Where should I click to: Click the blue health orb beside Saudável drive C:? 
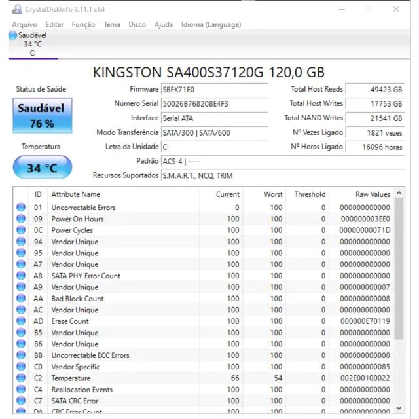[x=12, y=35]
